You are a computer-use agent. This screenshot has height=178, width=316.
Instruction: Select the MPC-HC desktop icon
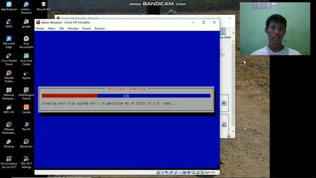point(9,109)
